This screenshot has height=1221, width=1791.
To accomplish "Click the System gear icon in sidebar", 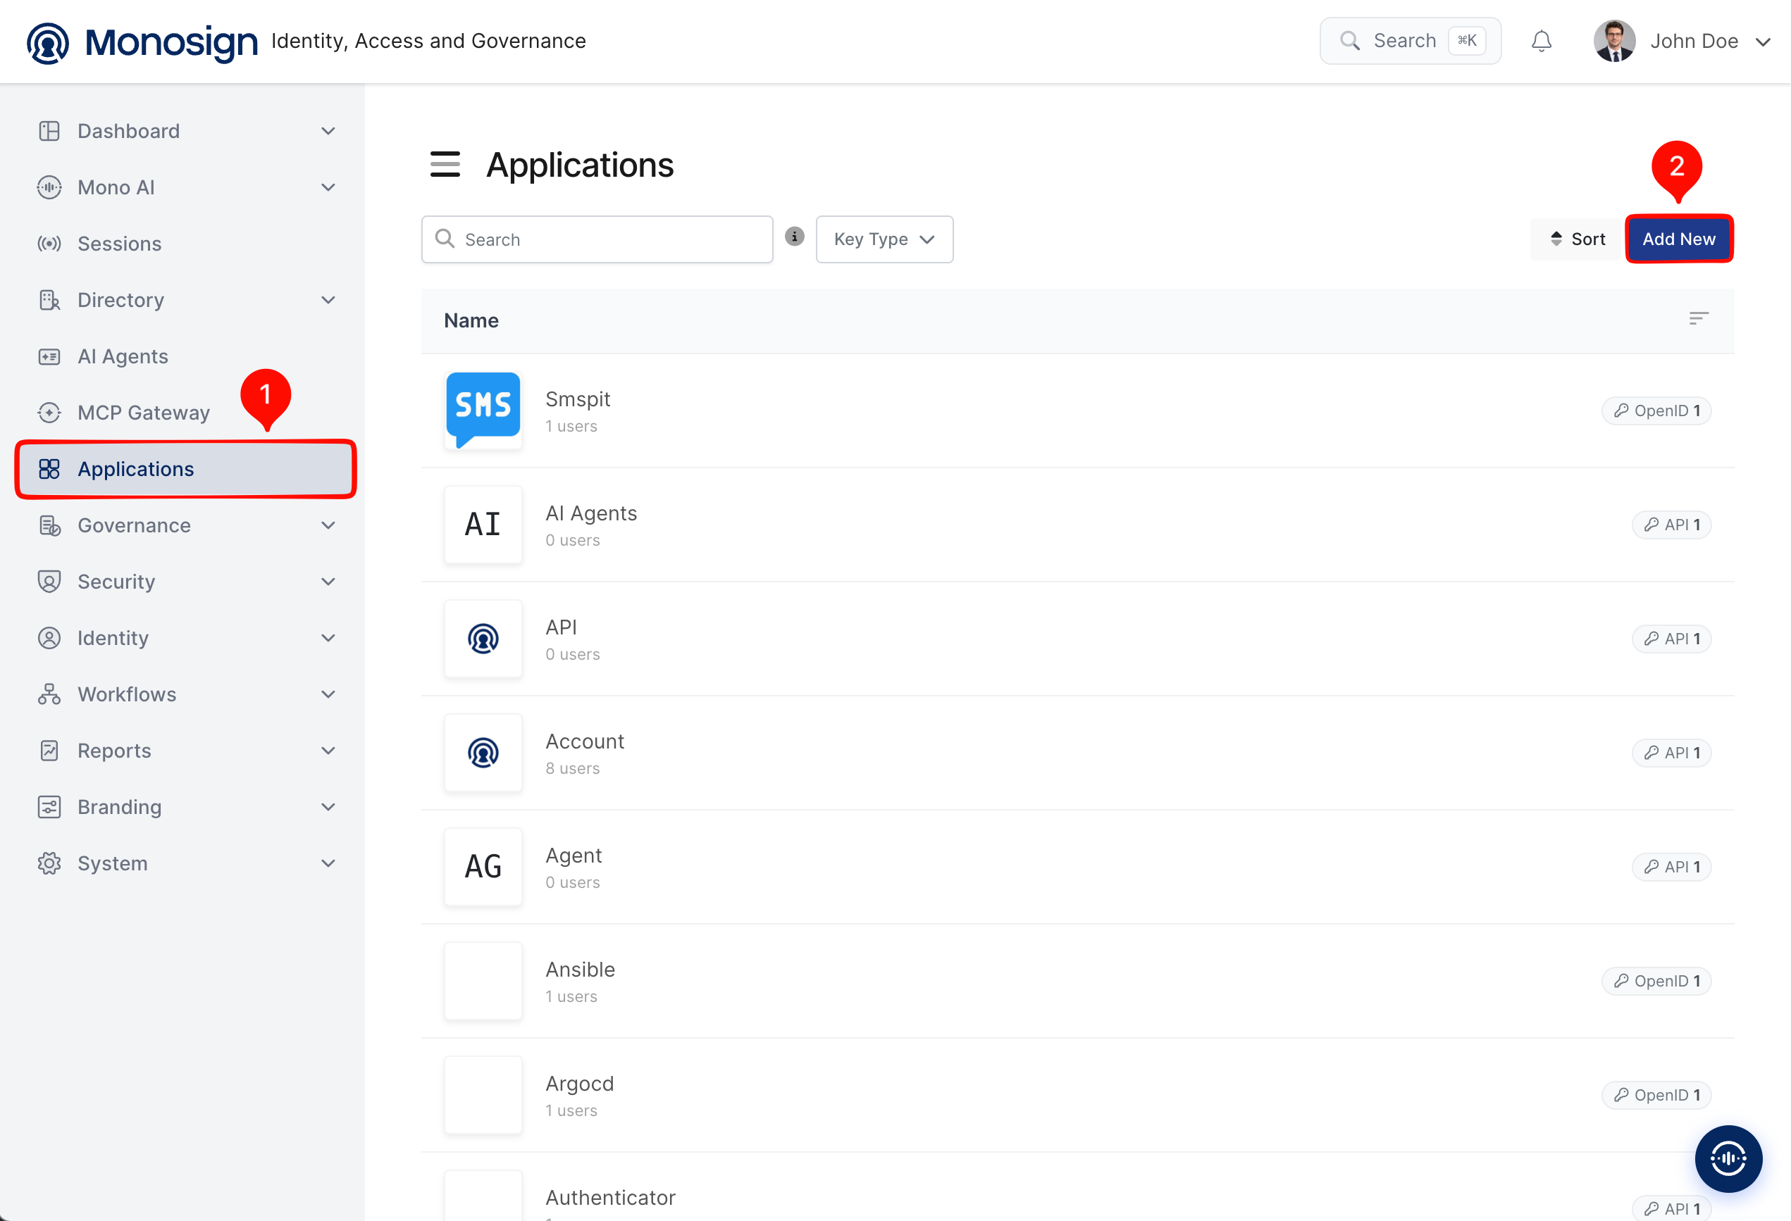I will tap(49, 863).
